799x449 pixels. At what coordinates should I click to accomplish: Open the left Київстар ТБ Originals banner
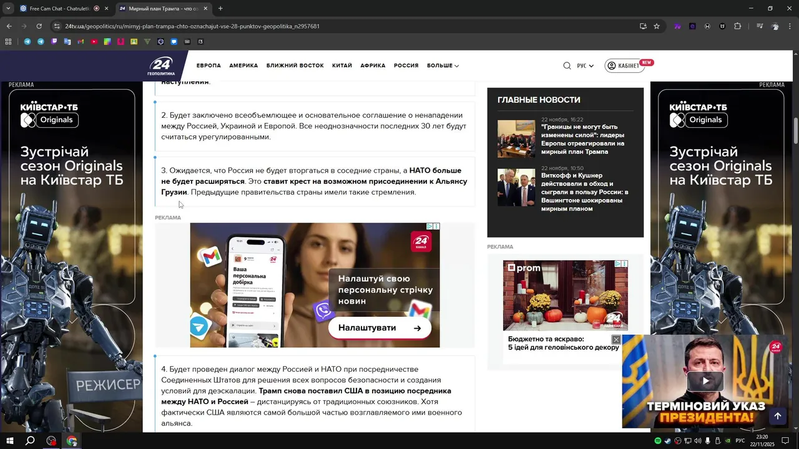(x=71, y=256)
